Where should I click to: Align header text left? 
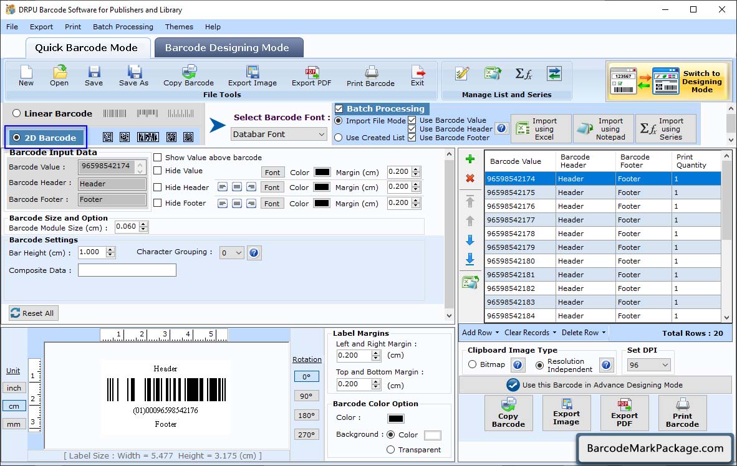coord(223,187)
